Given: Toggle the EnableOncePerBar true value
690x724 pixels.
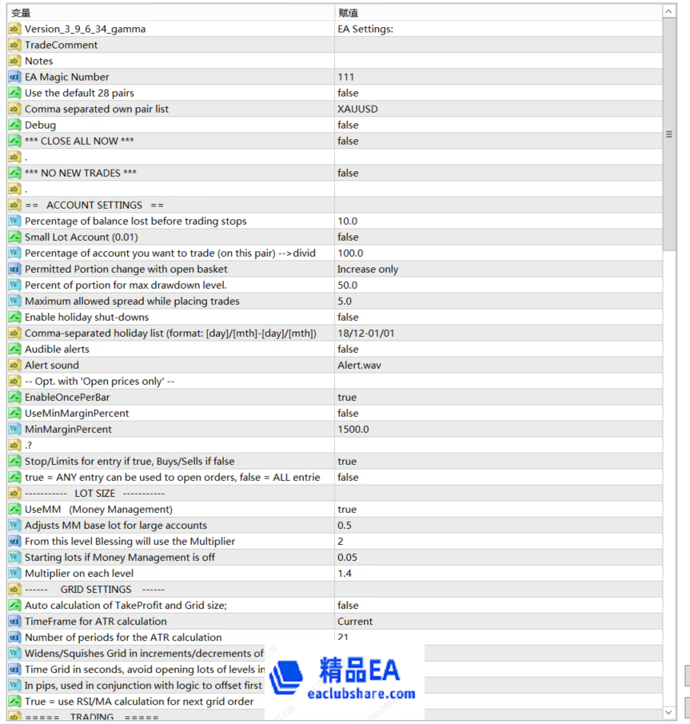Looking at the screenshot, I should coord(497,397).
